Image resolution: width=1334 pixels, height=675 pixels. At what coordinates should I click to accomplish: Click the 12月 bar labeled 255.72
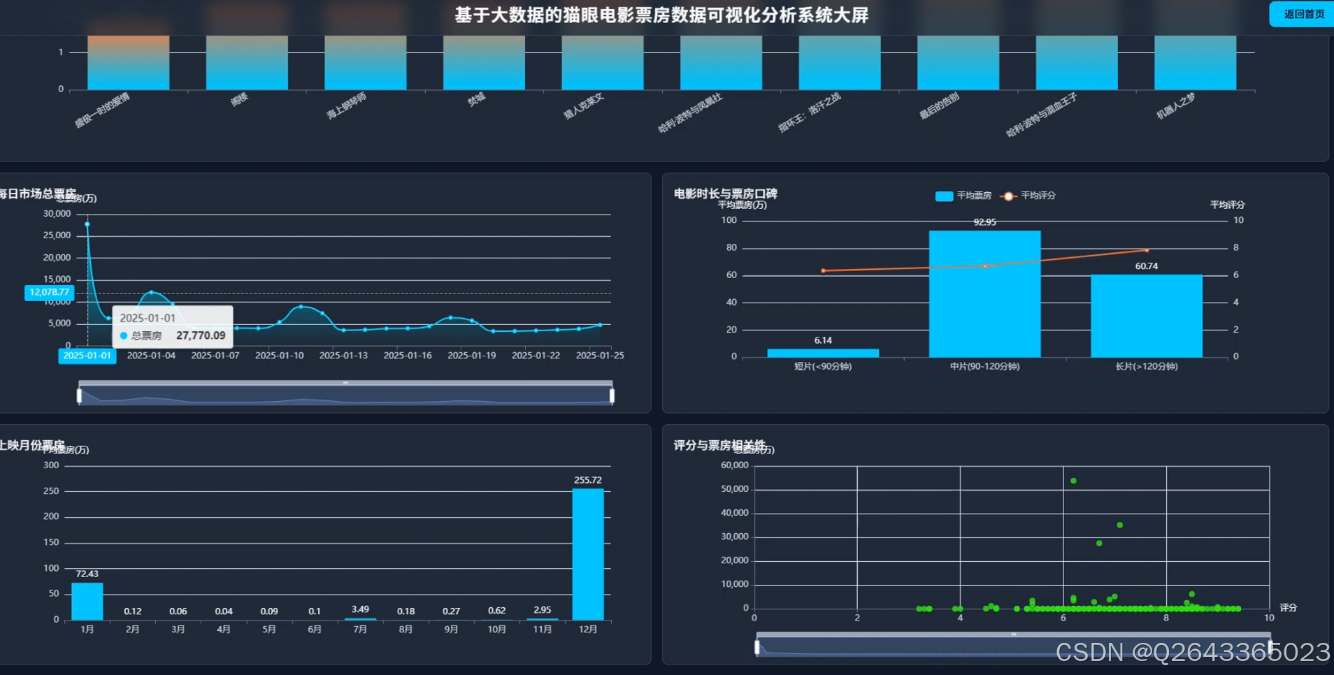click(x=588, y=554)
